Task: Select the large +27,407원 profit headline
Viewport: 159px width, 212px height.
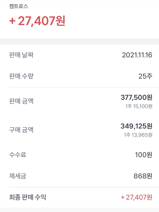Action: pos(37,21)
